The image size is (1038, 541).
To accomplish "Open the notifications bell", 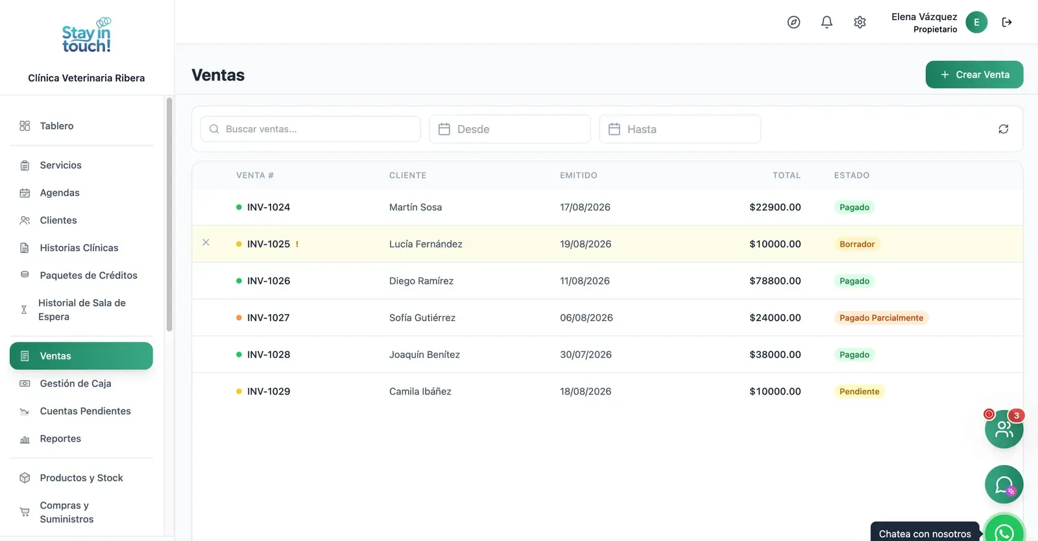I will click(x=827, y=22).
